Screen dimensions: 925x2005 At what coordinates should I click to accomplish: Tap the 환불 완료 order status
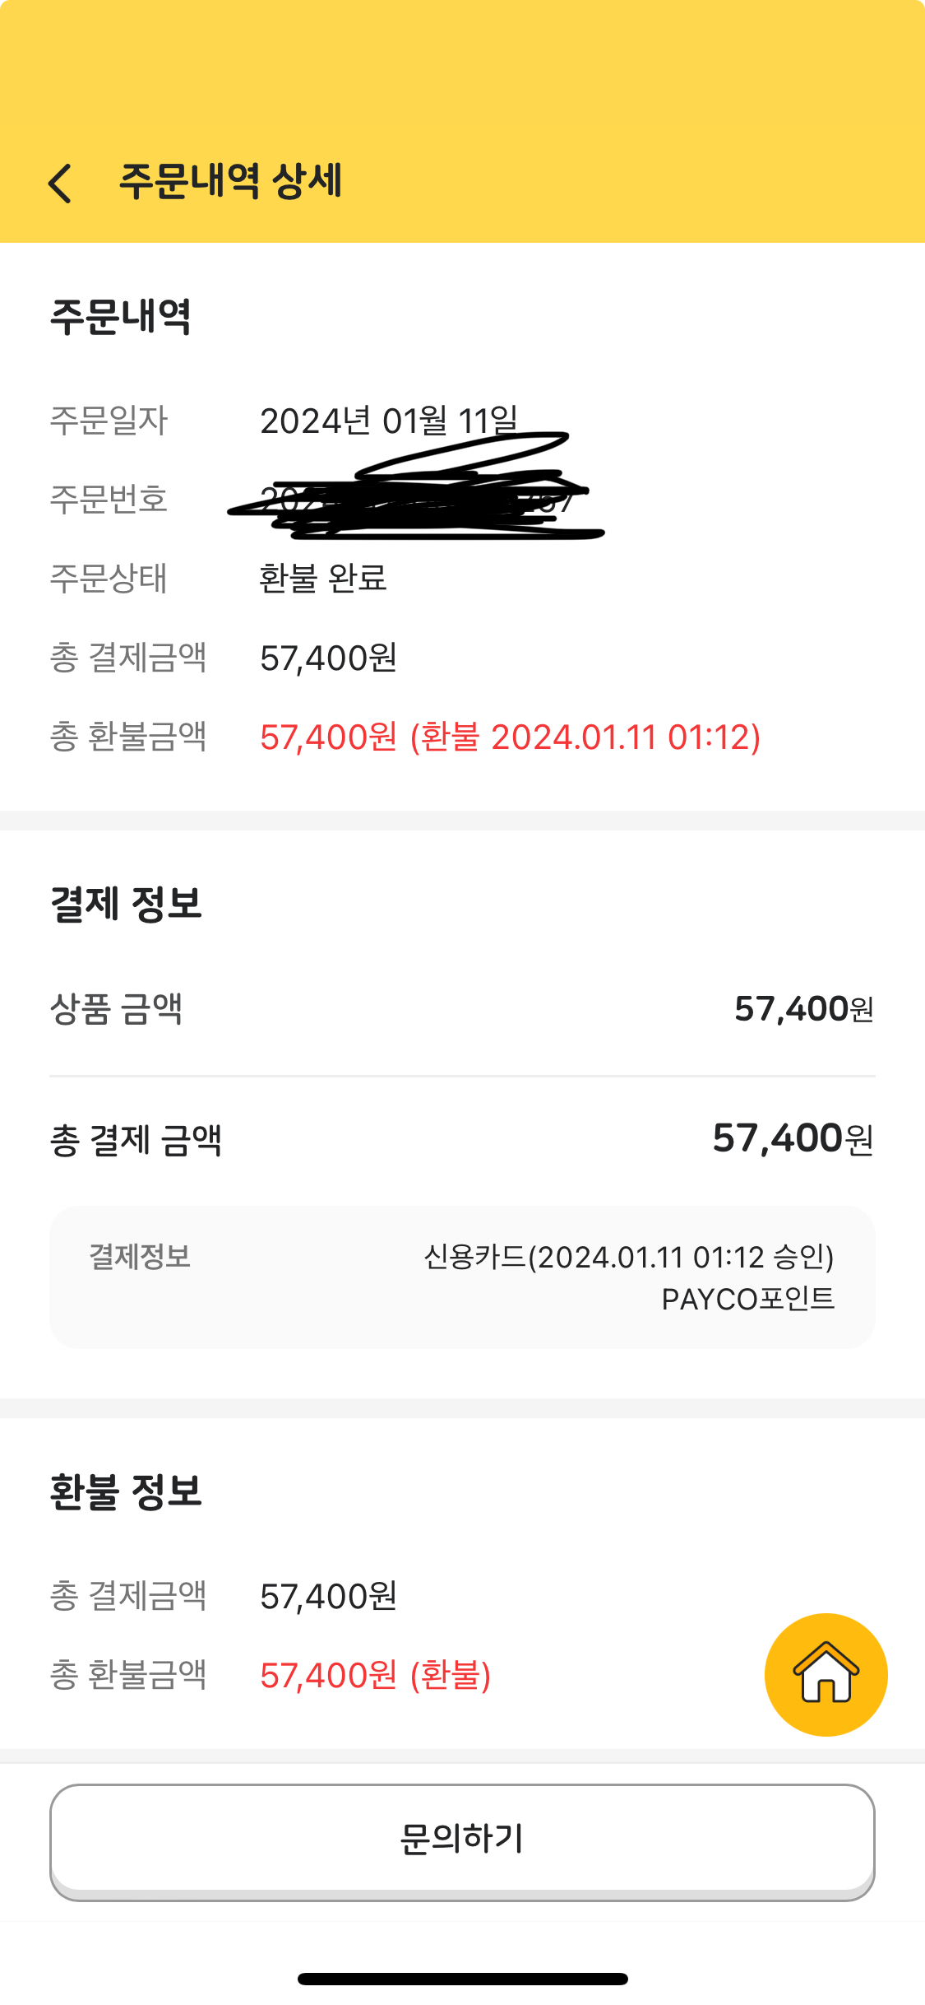click(322, 578)
